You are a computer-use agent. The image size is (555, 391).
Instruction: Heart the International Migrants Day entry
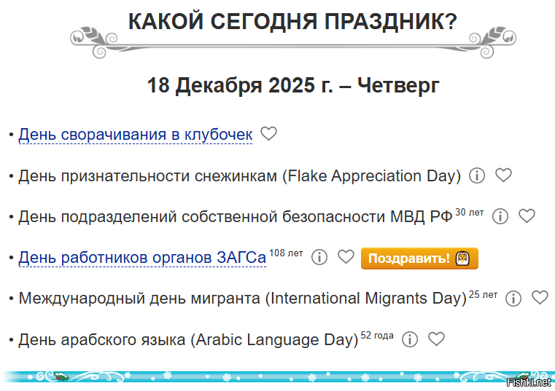[540, 298]
